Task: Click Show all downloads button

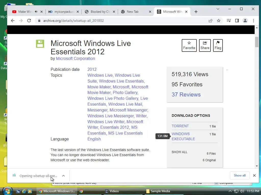Action: point(240,175)
